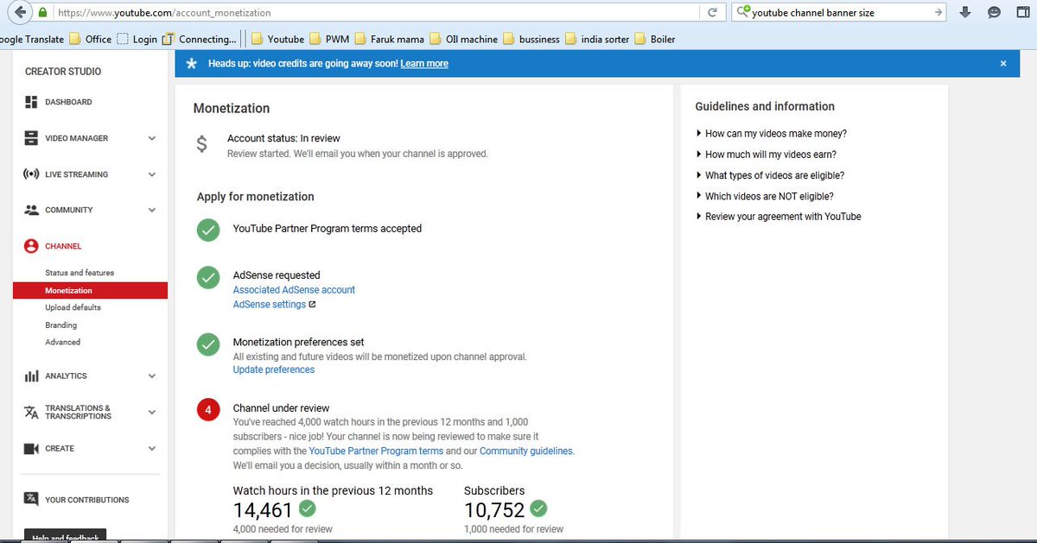Open downloads with the down-arrow toolbar icon

point(966,12)
